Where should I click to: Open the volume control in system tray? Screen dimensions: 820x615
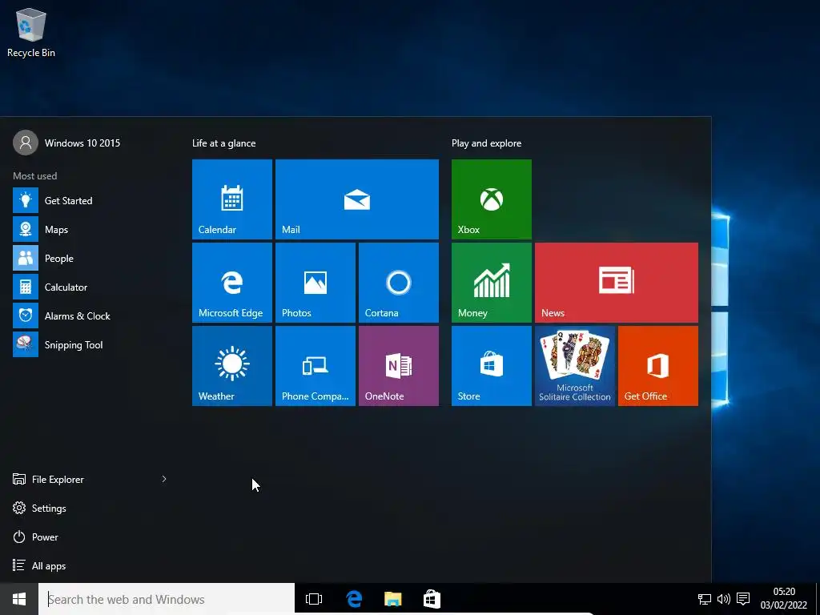tap(724, 599)
